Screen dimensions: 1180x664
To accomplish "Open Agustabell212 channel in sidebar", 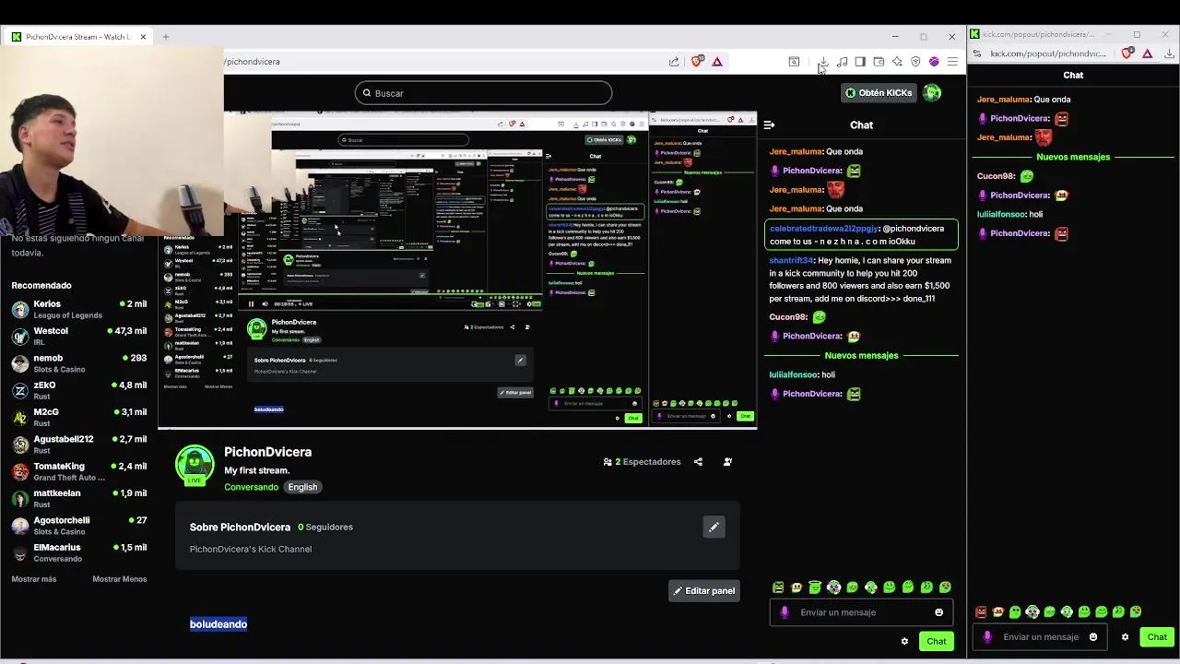I will [x=78, y=445].
